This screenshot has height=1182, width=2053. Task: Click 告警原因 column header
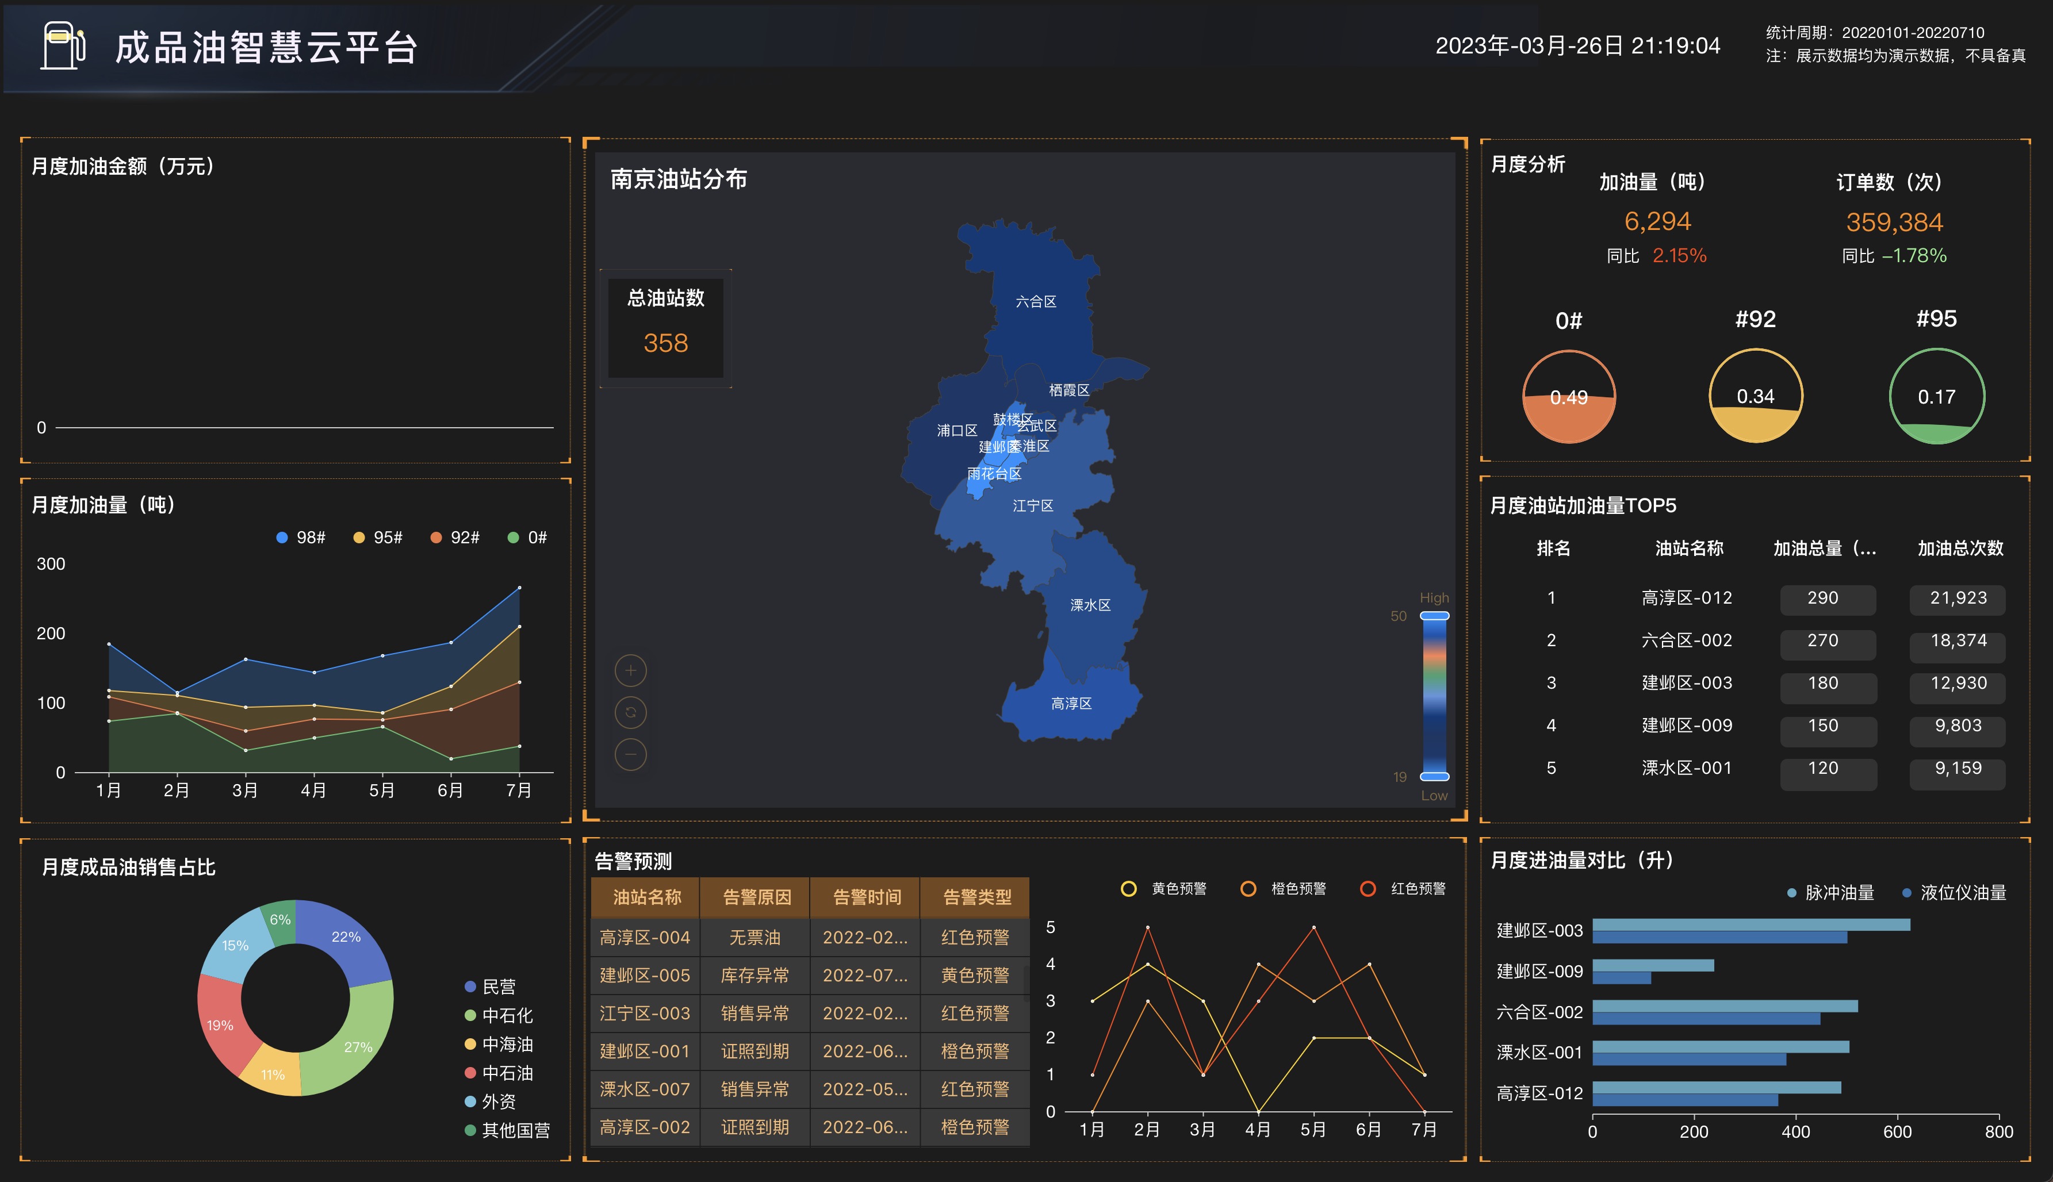[x=757, y=897]
